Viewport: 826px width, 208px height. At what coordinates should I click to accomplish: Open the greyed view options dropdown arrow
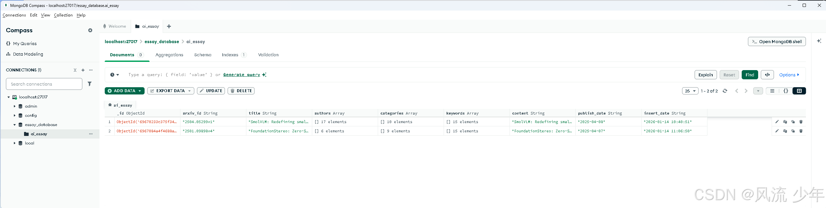758,91
